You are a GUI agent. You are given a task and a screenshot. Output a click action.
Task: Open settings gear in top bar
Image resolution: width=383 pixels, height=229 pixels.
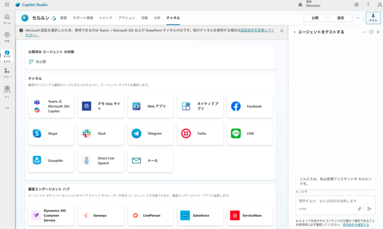coord(356,5)
